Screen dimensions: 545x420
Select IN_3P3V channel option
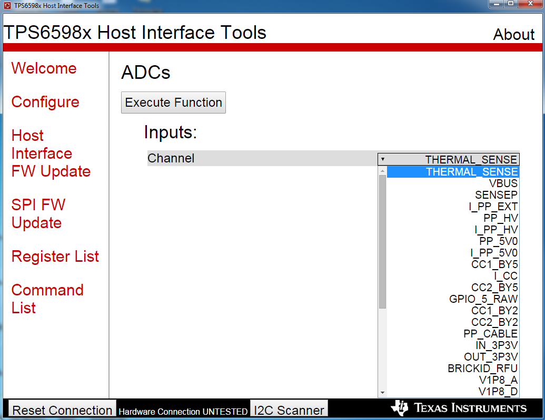pyautogui.click(x=453, y=345)
